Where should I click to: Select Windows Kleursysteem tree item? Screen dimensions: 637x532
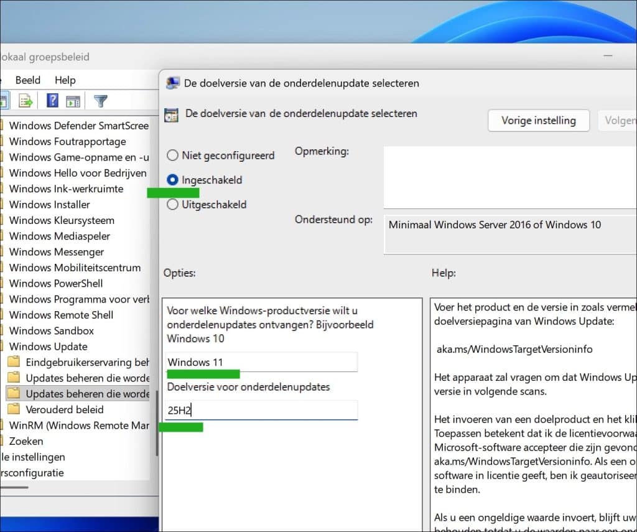point(62,220)
